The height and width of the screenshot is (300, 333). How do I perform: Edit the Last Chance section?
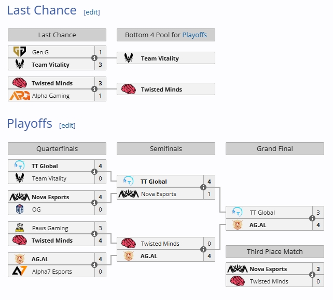click(92, 12)
